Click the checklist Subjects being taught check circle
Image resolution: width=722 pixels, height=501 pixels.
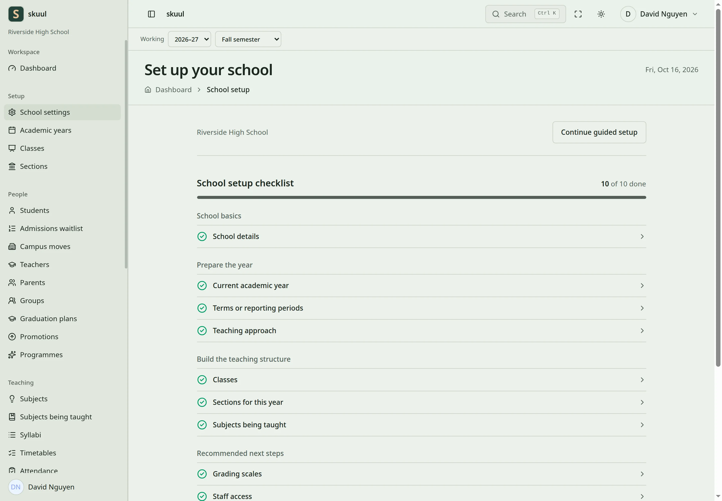202,425
